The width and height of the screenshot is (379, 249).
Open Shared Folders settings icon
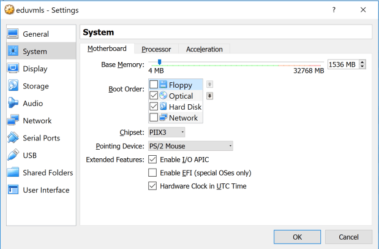pyautogui.click(x=13, y=172)
